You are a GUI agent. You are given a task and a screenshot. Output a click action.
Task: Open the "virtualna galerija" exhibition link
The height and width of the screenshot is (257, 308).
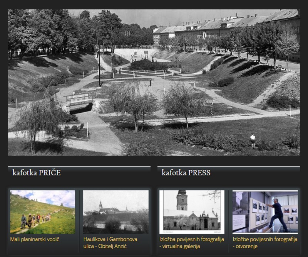tap(191, 242)
